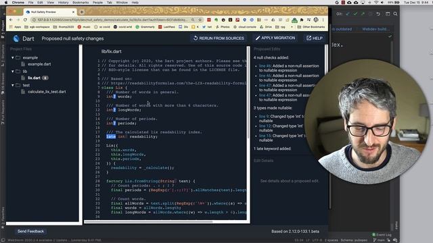
Task: Click the AirPlay display icon in menu bar
Action: pos(363,3)
